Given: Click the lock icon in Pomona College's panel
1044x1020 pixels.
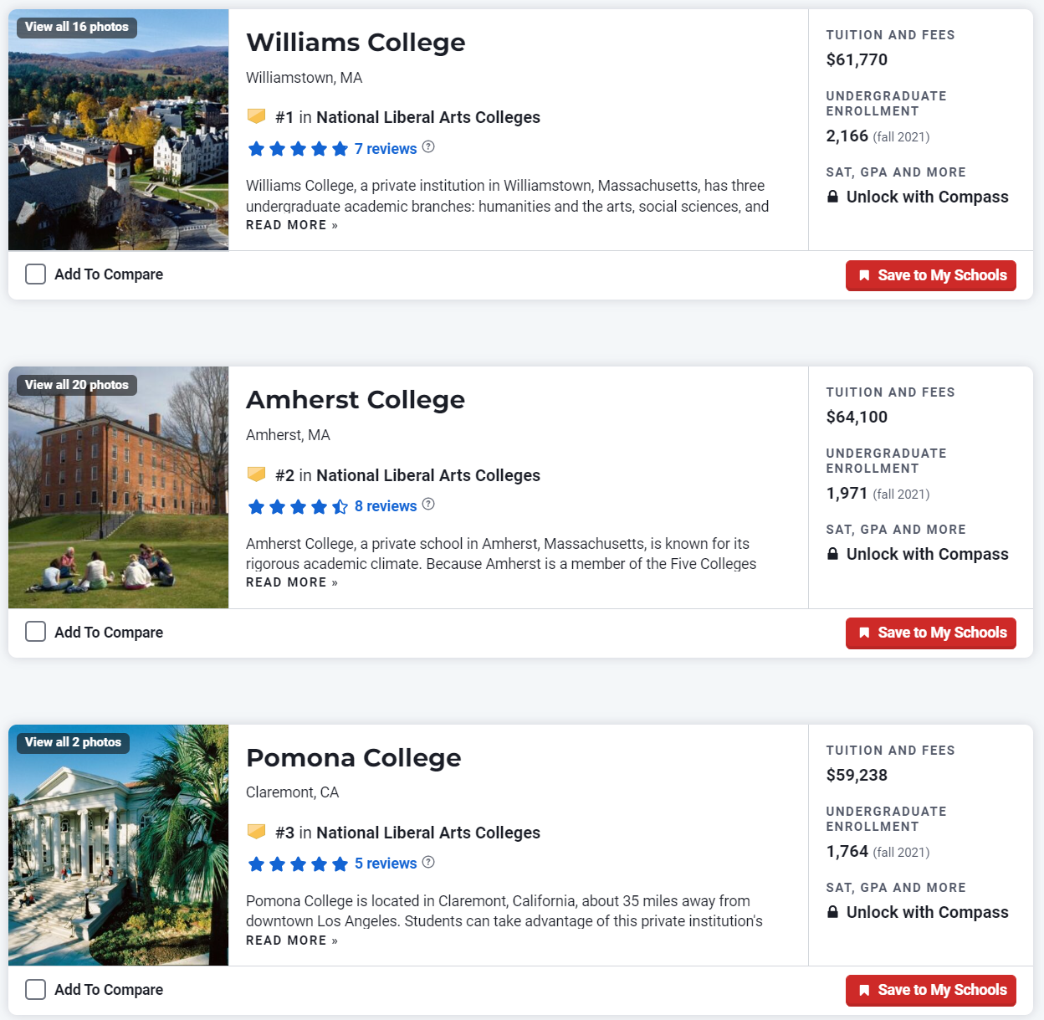Looking at the screenshot, I should click(x=832, y=912).
